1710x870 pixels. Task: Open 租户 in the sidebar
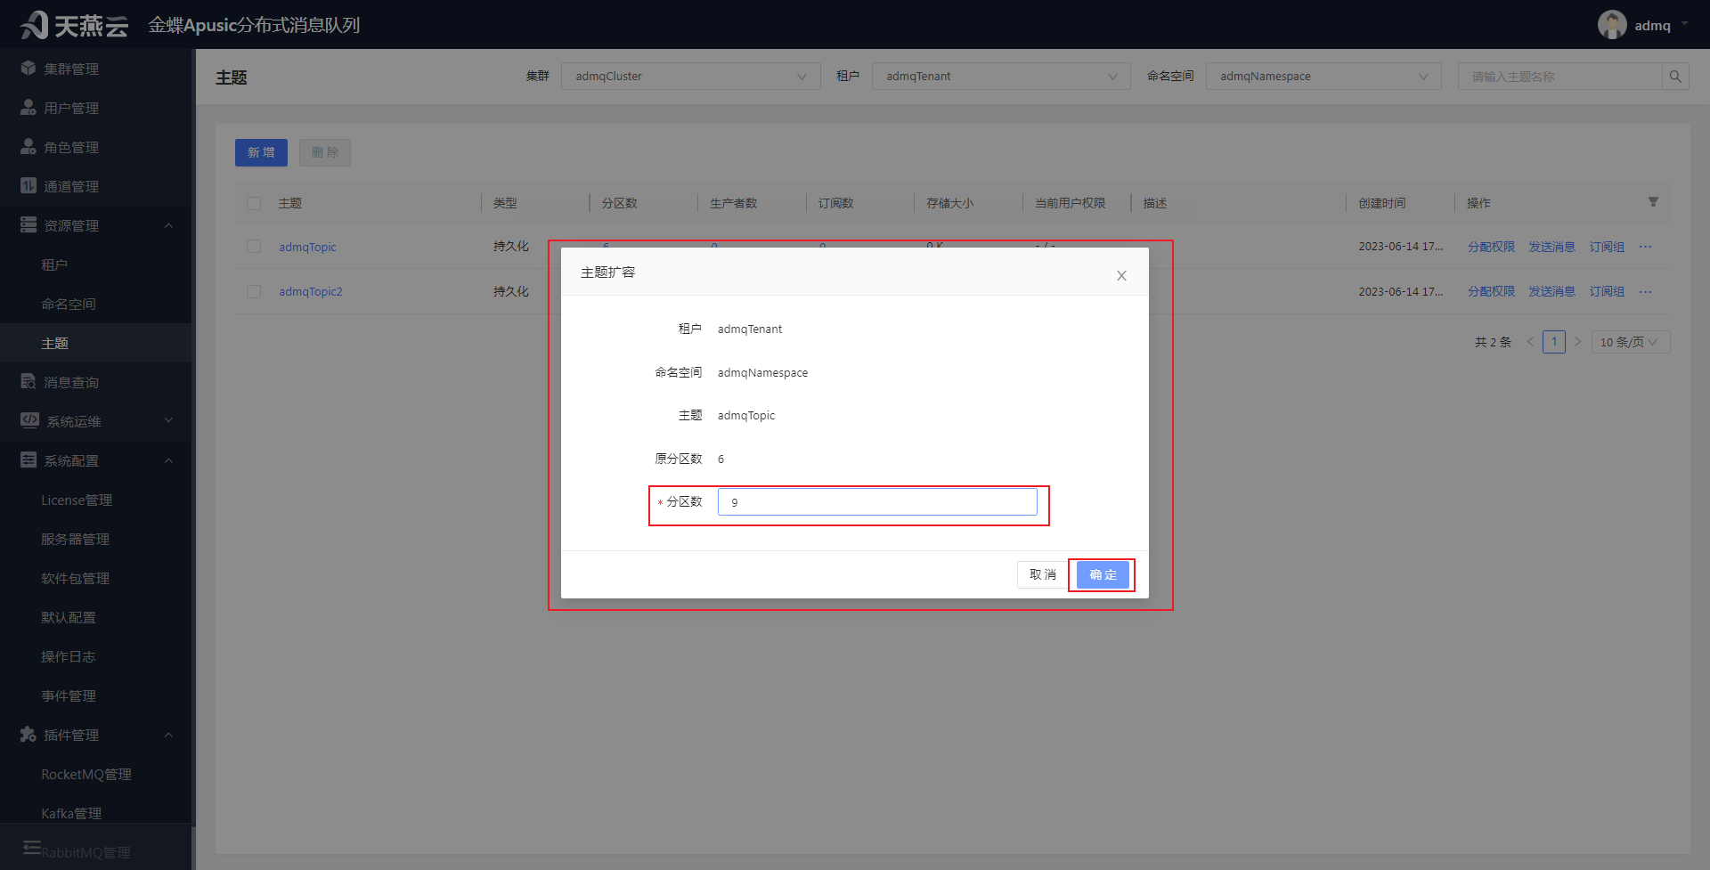54,264
